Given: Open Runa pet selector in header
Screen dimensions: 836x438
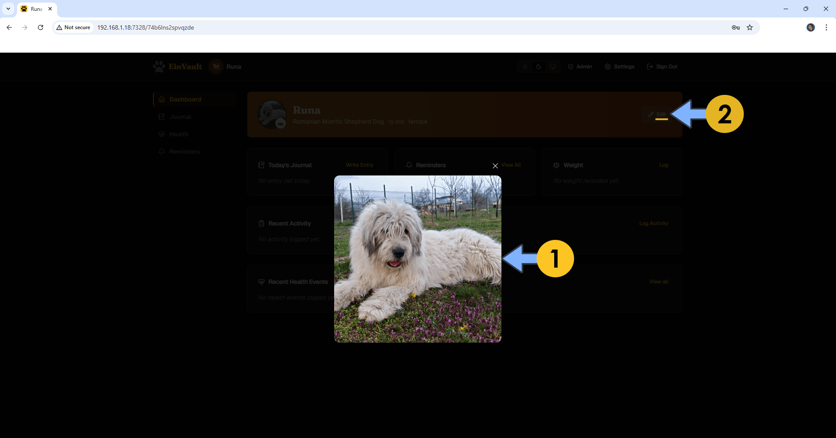Looking at the screenshot, I should 225,67.
